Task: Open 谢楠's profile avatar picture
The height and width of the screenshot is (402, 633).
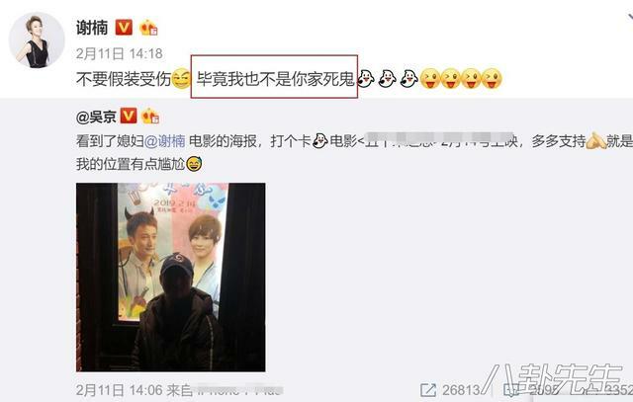Action: point(37,40)
